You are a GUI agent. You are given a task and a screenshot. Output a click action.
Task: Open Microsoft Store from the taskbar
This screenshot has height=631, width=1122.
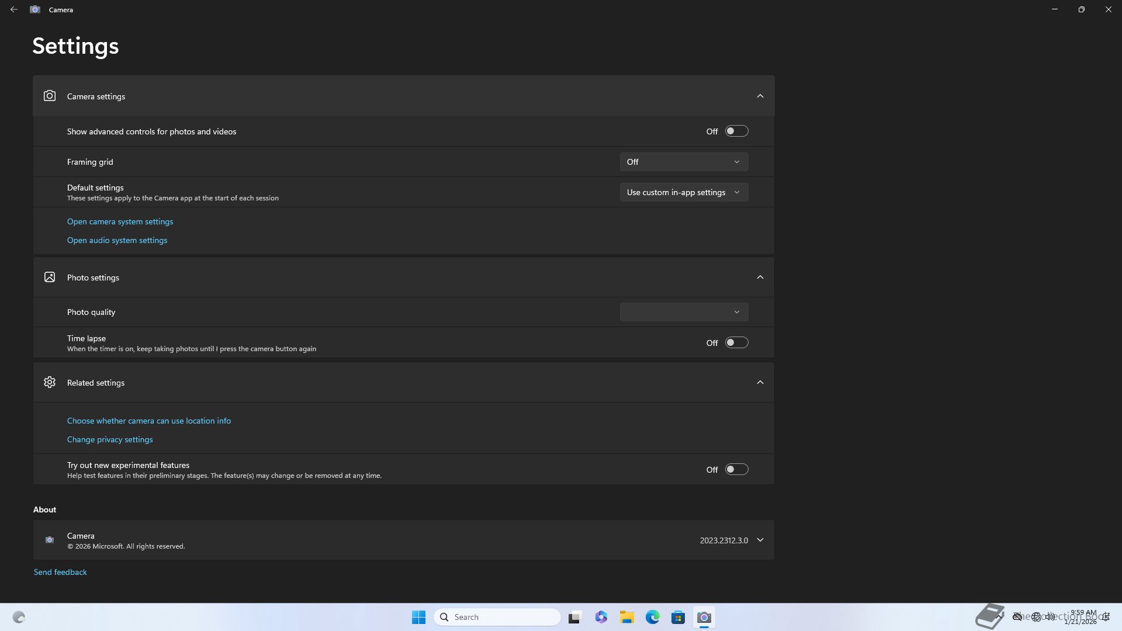click(678, 617)
